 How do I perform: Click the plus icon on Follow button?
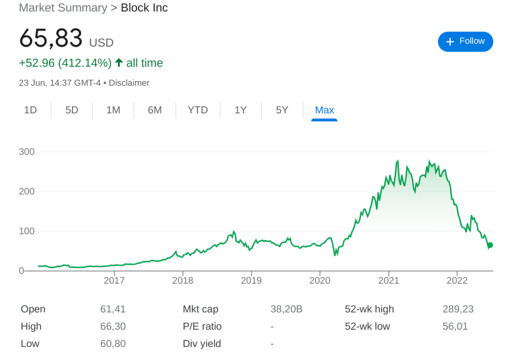(450, 41)
